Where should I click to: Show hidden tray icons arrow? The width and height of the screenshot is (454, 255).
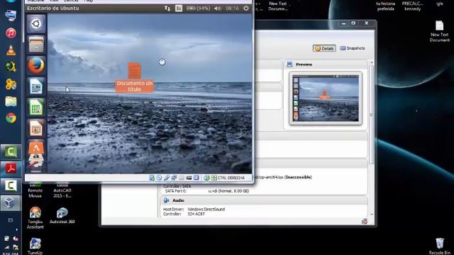click(x=16, y=229)
